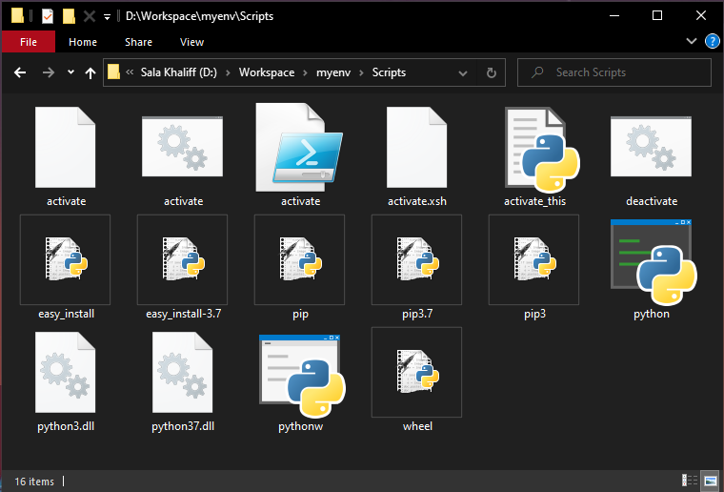Navigate to Sala Khaliff (D:) breadcrumb
This screenshot has height=492, width=724.
(179, 72)
